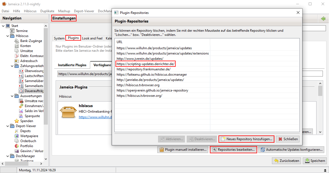Open the Duplikate menu
Image resolution: width=329 pixels, height=173 pixels.
pos(47,11)
